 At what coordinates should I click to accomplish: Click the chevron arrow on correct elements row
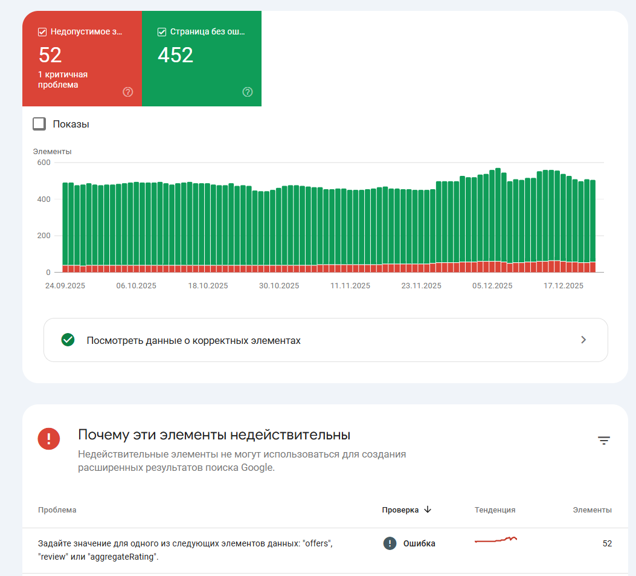(583, 340)
